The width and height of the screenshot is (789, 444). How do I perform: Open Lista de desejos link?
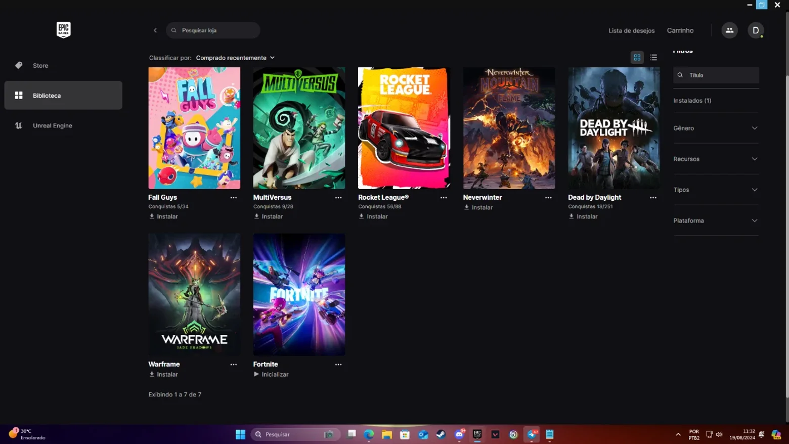[x=631, y=31]
